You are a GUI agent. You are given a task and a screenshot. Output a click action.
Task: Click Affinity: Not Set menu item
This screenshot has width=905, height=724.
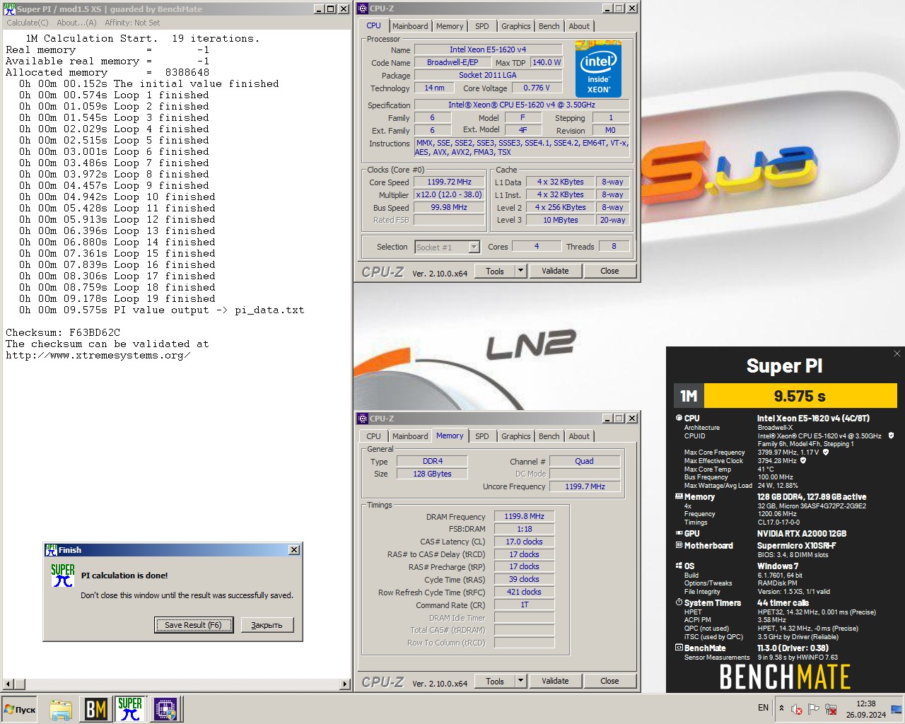tap(132, 23)
